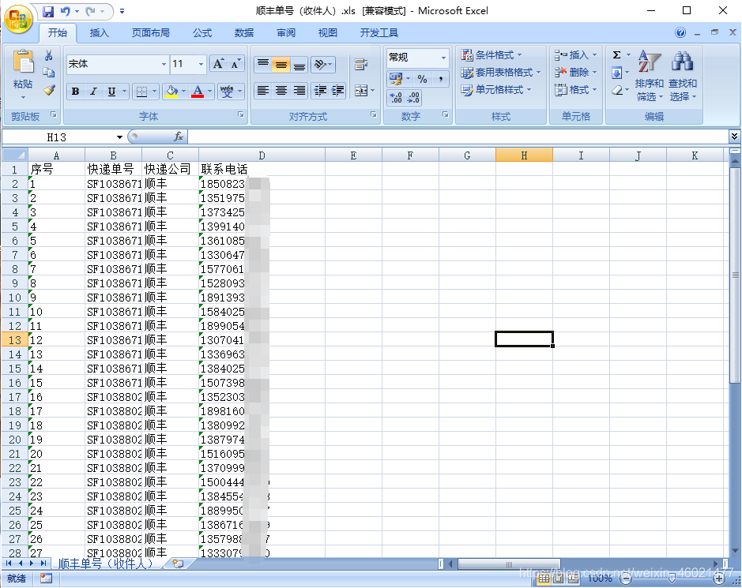
Task: Align text to the left
Action: [263, 90]
